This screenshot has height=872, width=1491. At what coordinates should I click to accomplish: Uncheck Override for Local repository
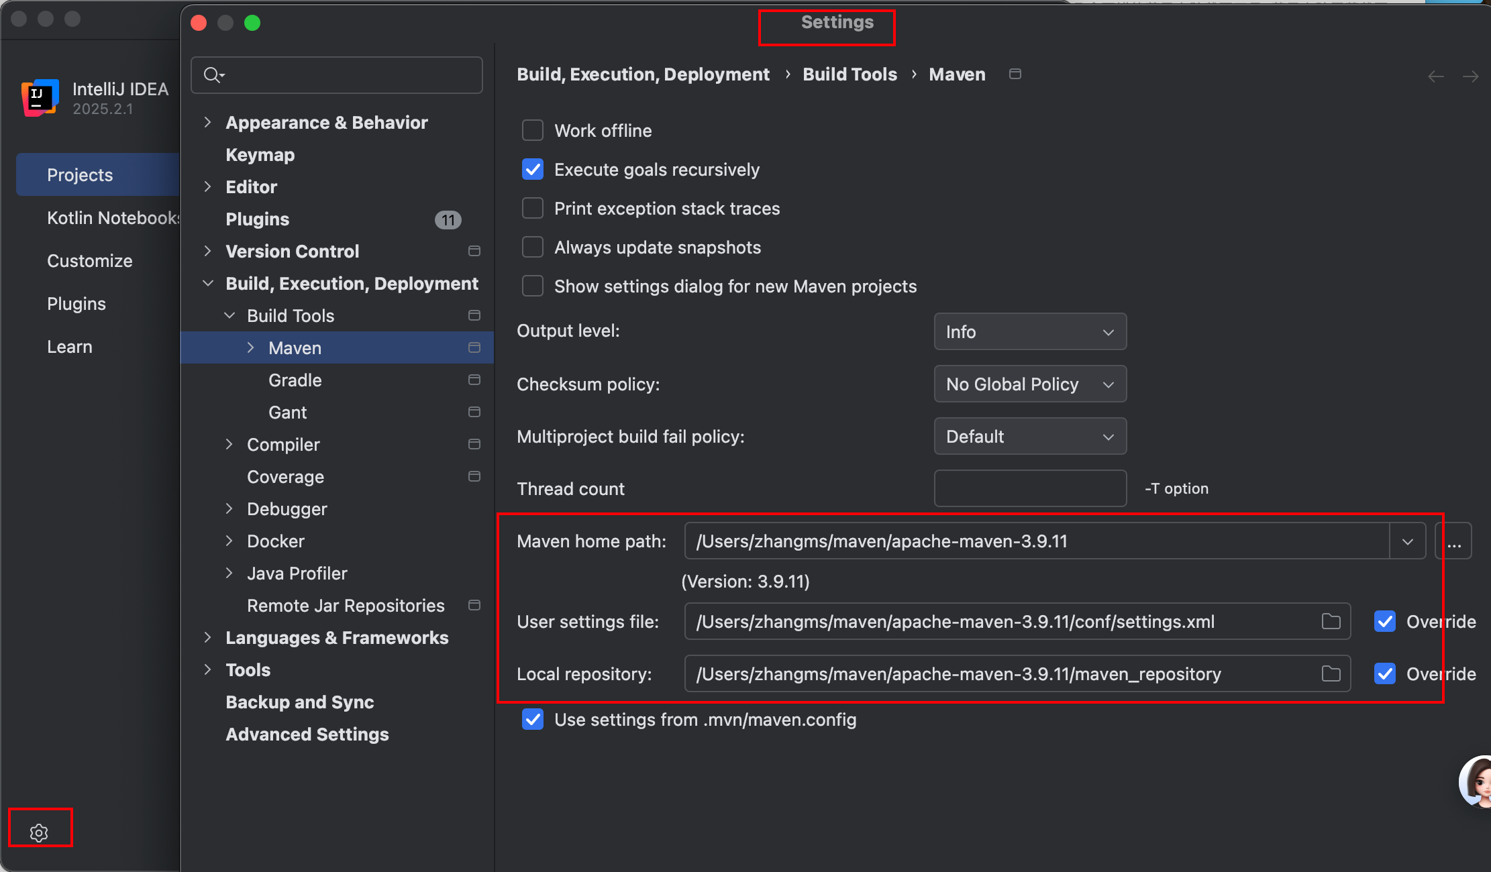pyautogui.click(x=1385, y=673)
